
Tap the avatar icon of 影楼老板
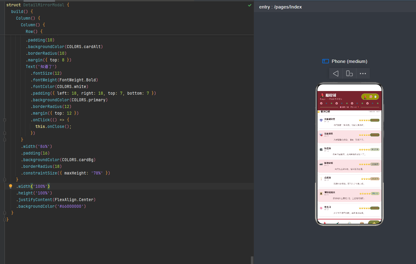click(321, 164)
